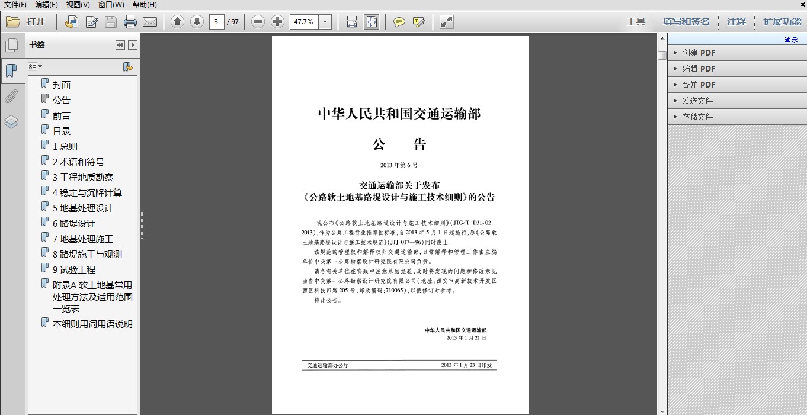Jump to the 8 路堤施工与观测 bookmark
The height and width of the screenshot is (415, 807).
point(87,254)
